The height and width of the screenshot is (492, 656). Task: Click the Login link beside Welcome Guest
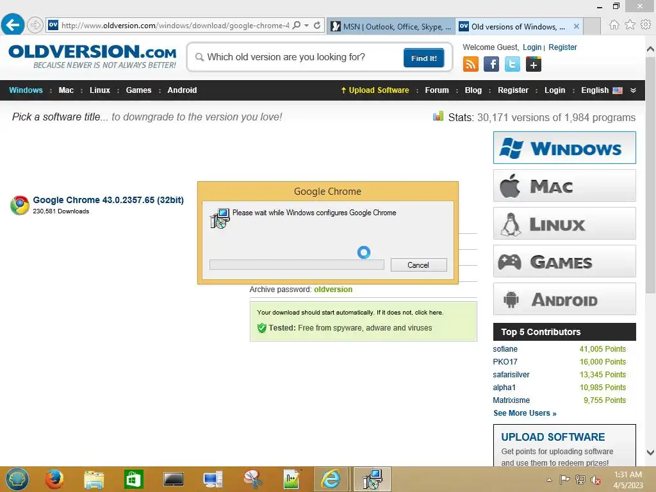[532, 47]
